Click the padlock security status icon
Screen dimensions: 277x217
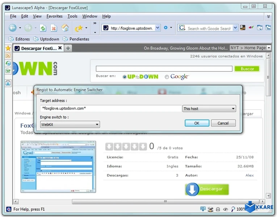pyautogui.click(x=218, y=209)
